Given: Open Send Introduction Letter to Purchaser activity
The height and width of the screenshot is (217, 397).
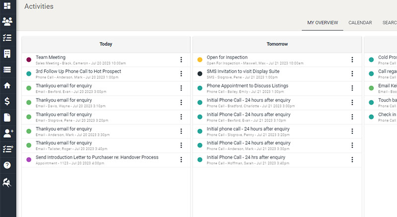Looking at the screenshot, I should (106, 160).
